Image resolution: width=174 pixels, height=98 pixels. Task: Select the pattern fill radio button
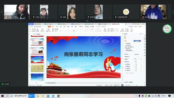(125, 49)
